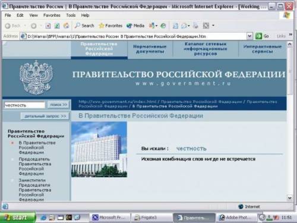Go to the Home page icon
Screen dimensions: 297x223
point(66,26)
